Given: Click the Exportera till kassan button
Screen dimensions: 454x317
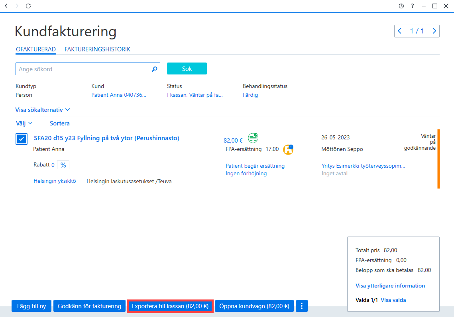Looking at the screenshot, I should tap(170, 306).
